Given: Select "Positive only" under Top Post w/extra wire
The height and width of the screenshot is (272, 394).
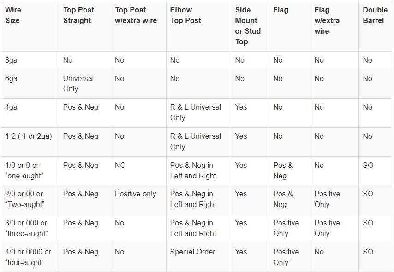Looking at the screenshot, I should pyautogui.click(x=136, y=194).
